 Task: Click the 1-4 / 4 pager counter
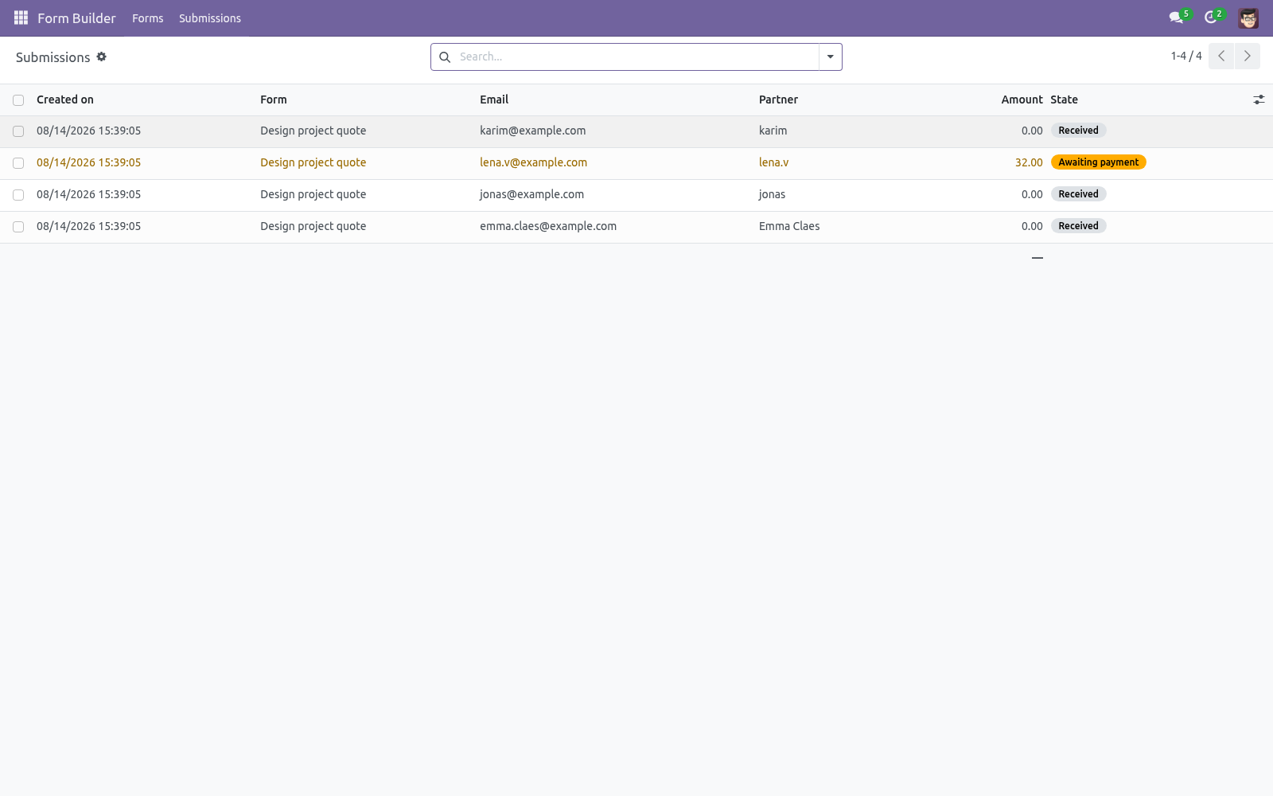point(1186,56)
